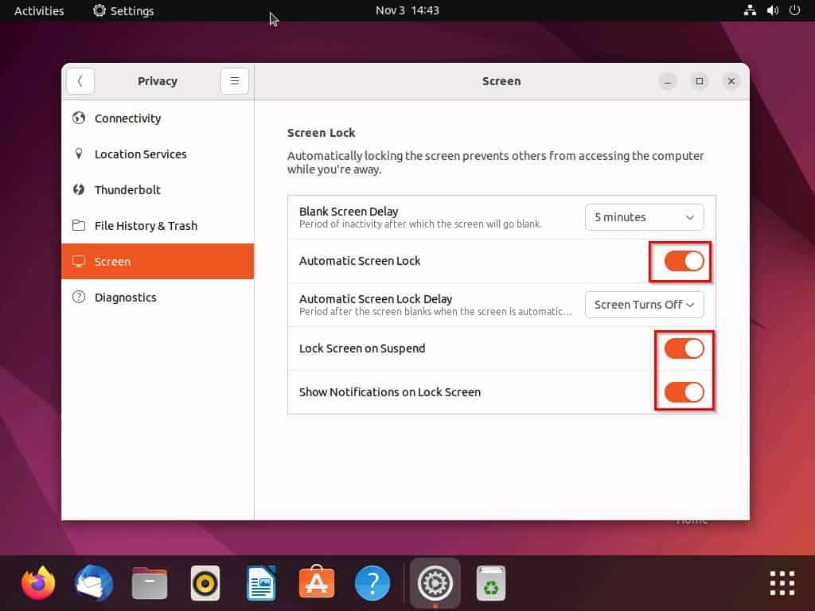Image resolution: width=815 pixels, height=611 pixels.
Task: Click the 'Lock Screen on Suspend' label
Action: point(362,348)
